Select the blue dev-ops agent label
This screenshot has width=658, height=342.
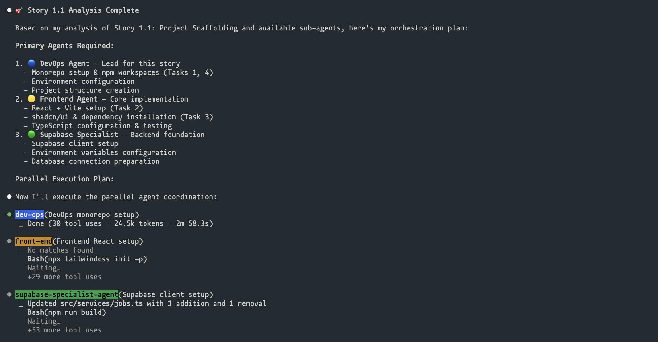point(29,215)
